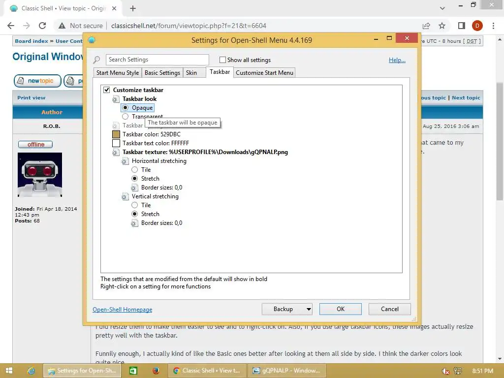Open Firefox from the taskbar
The image size is (504, 378).
pyautogui.click(x=156, y=371)
